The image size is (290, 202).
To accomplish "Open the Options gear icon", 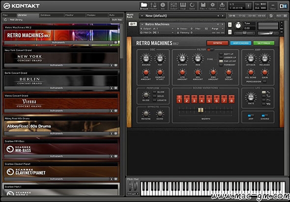I will [212, 6].
